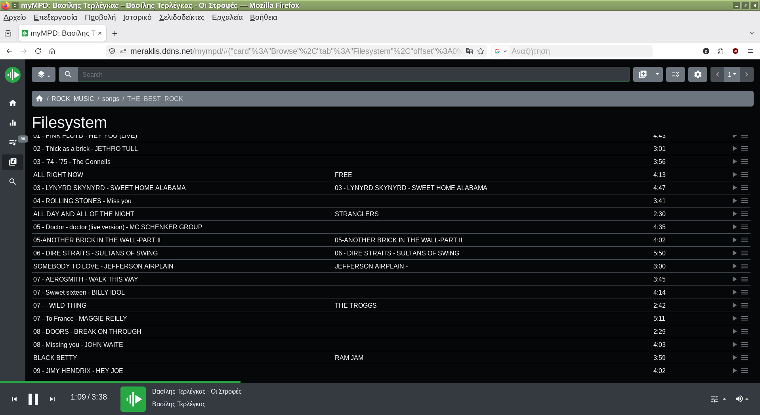The image size is (760, 415).
Task: Play the BLACK BETTY track
Action: tap(734, 358)
